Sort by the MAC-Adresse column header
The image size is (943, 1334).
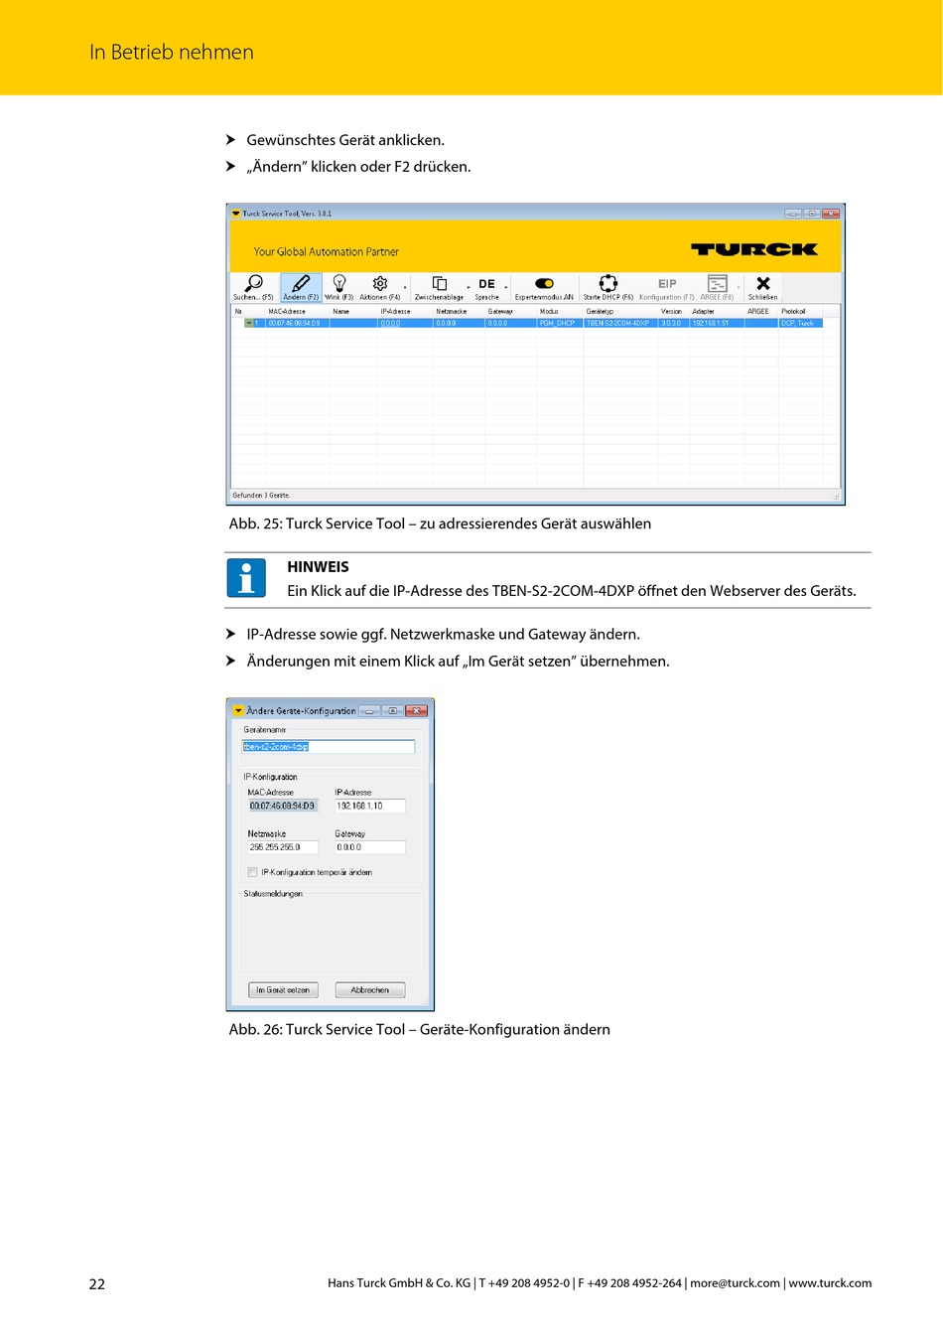287,312
